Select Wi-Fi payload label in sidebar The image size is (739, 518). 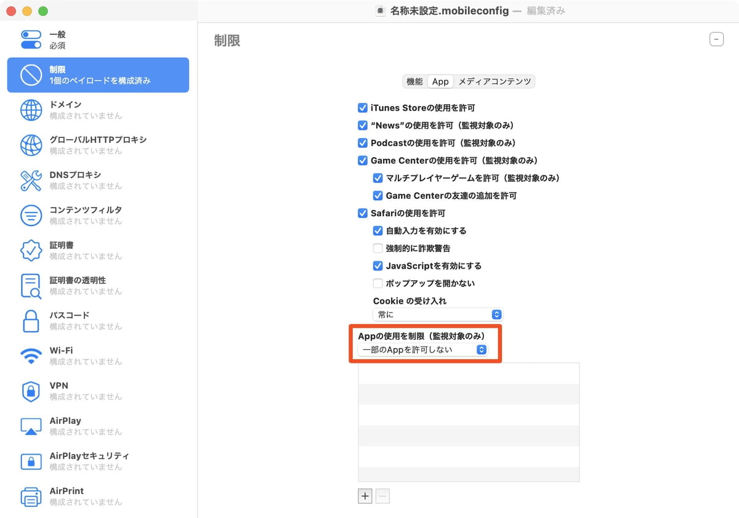[62, 350]
